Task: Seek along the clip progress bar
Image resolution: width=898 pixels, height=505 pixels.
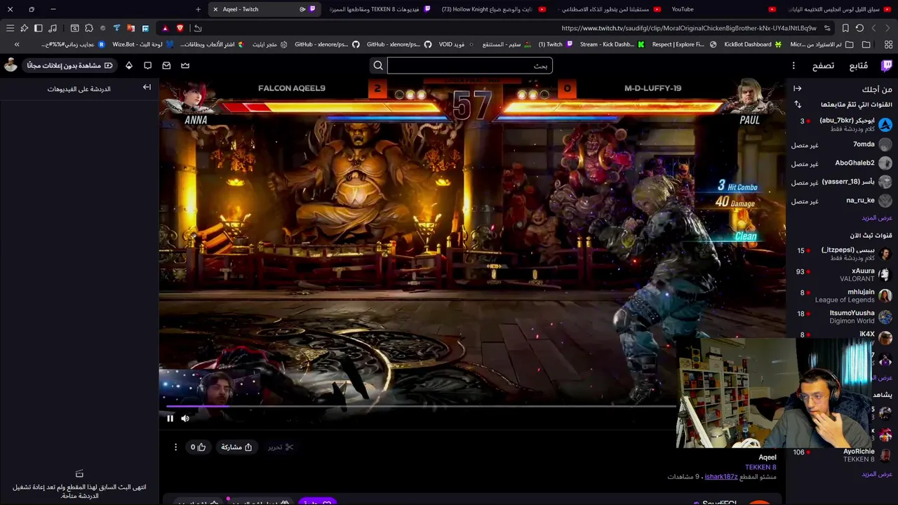Action: tap(421, 405)
